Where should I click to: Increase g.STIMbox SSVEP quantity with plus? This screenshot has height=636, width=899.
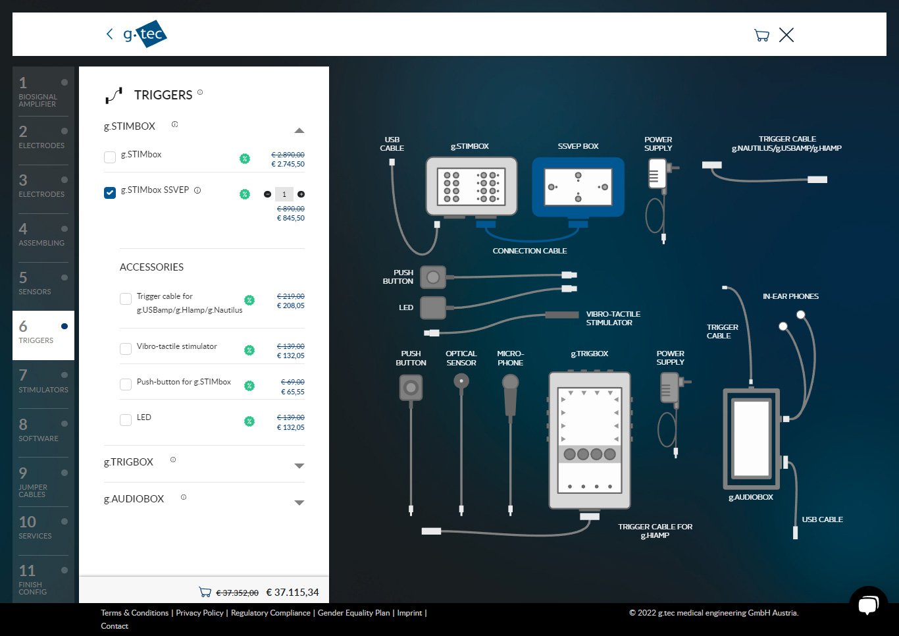tap(301, 194)
